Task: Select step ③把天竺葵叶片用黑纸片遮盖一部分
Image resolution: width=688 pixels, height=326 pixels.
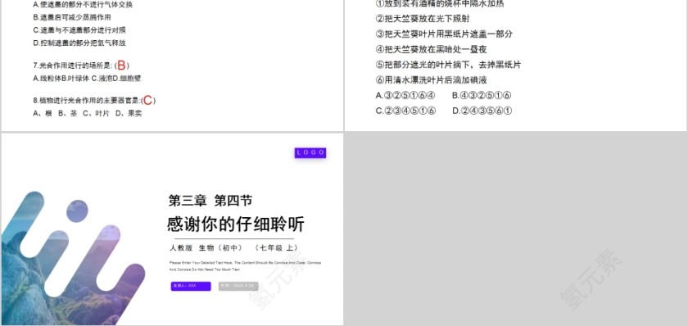Action: tap(445, 34)
